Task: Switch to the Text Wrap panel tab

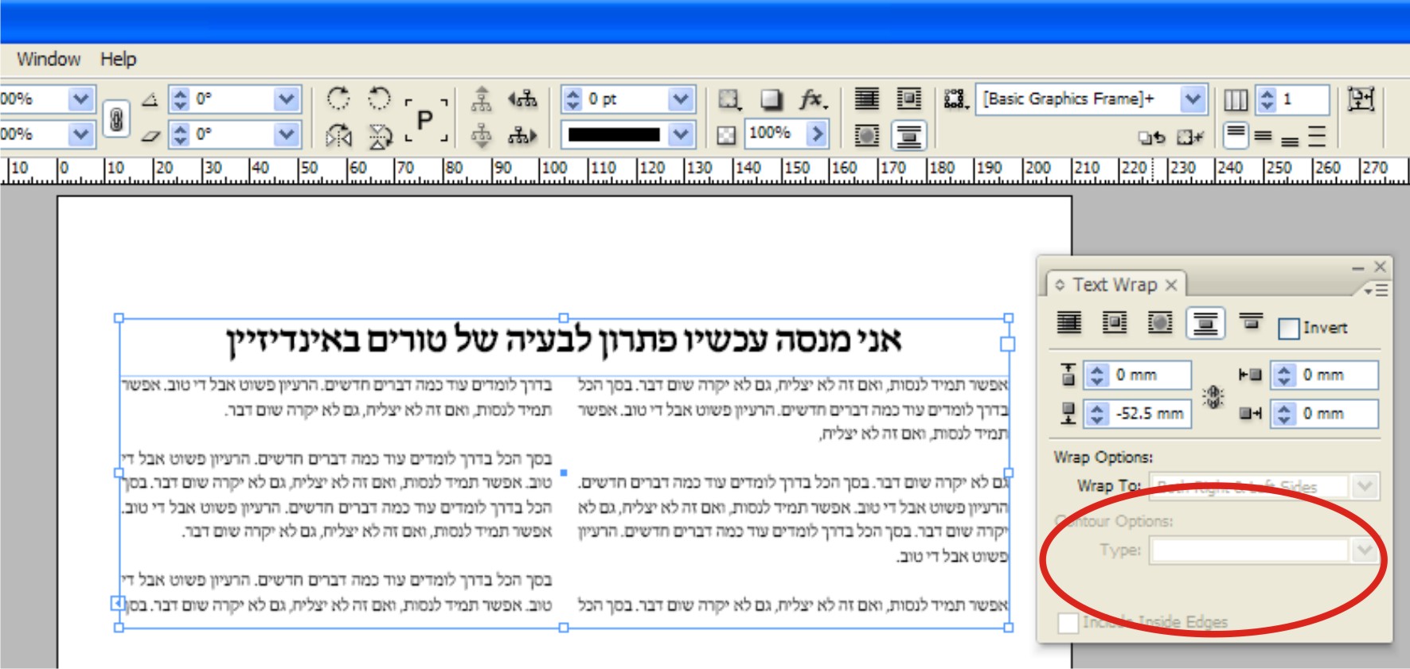Action: [1115, 285]
